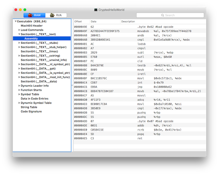Expand Section64 (__DATA,__nl_symbol_ptr) node
Image resolution: width=219 pixels, height=175 pixels.
click(x=19, y=64)
